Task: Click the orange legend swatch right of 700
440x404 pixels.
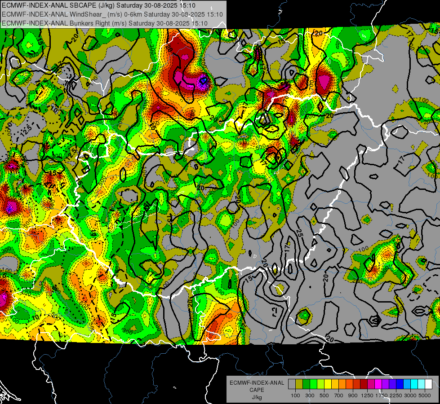Action: click(x=342, y=384)
